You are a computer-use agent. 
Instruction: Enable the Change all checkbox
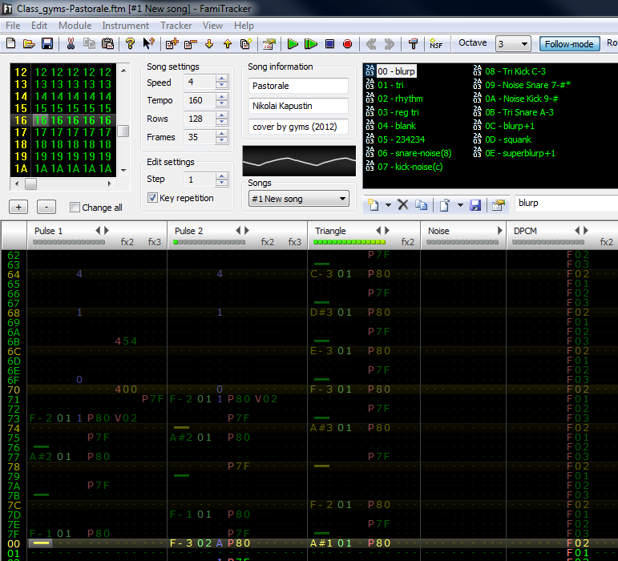point(75,208)
